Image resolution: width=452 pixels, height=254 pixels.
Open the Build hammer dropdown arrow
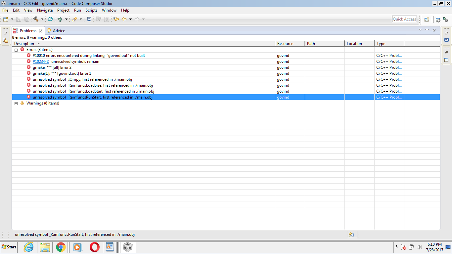point(42,19)
